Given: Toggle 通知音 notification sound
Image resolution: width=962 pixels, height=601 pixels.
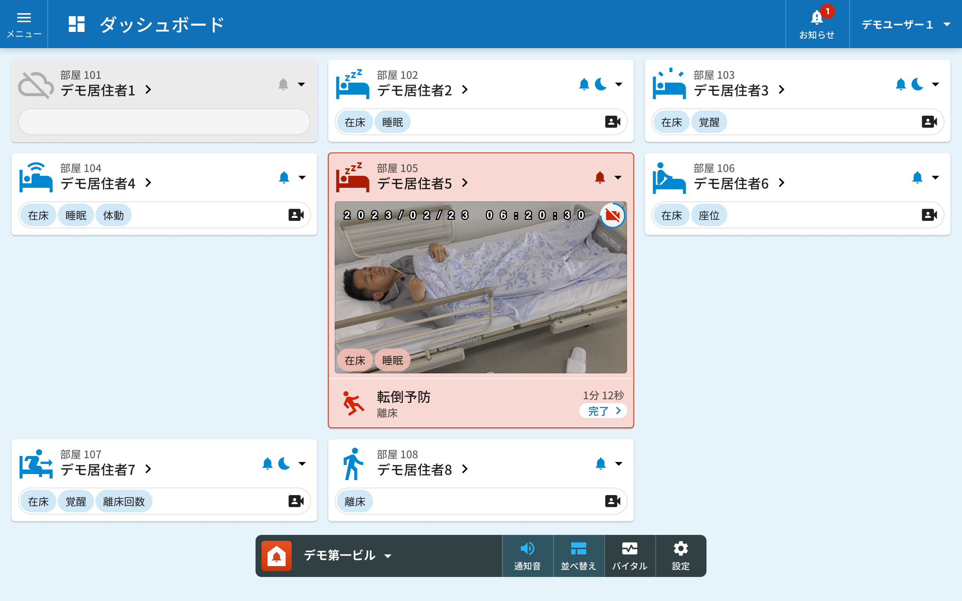Looking at the screenshot, I should (x=527, y=555).
